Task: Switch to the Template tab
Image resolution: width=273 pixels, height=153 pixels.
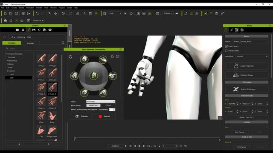Action: pyautogui.click(x=12, y=43)
